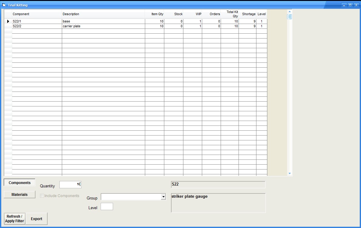Viewport: 361px width, 228px height.
Task: Toggle the Include Components checkbox
Action: (42, 196)
